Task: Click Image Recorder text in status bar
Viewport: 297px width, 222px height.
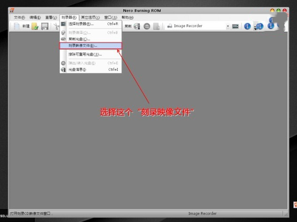Action: (202, 214)
